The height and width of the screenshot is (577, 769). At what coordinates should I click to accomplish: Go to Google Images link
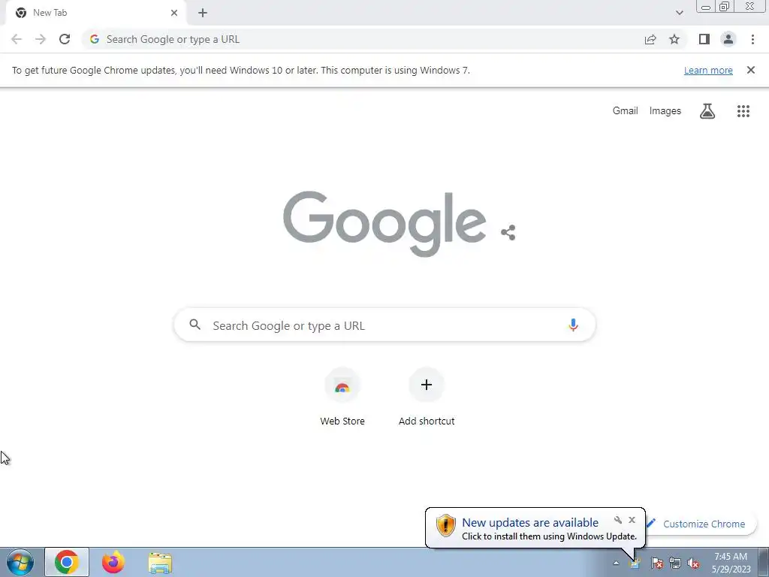tap(665, 111)
